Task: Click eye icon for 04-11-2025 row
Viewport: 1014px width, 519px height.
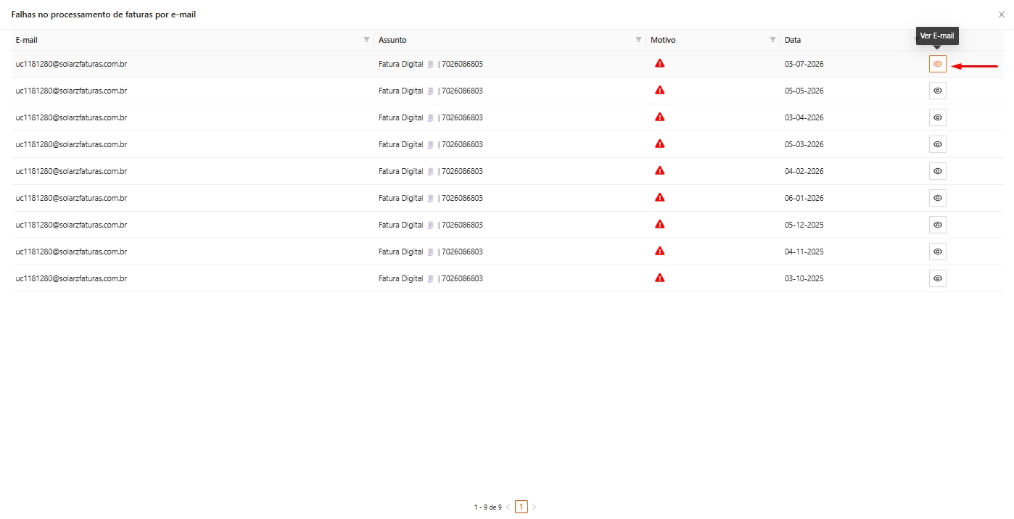Action: click(938, 252)
